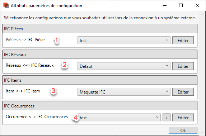Click the scrollbar down arrow
Image resolution: width=206 pixels, height=136 pixels.
tap(202, 132)
